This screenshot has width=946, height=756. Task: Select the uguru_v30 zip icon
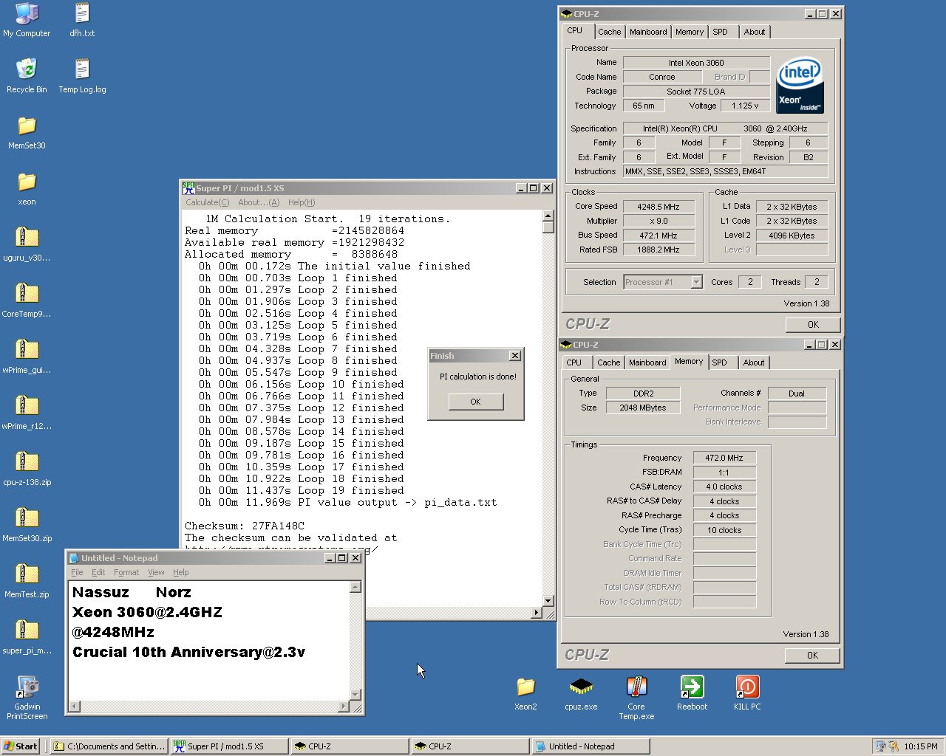[x=27, y=244]
